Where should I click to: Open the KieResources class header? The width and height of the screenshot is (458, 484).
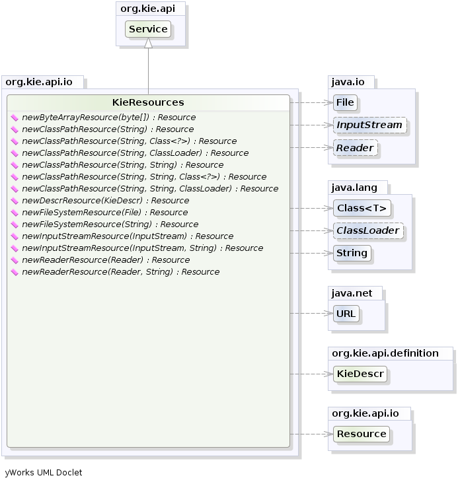[x=148, y=102]
